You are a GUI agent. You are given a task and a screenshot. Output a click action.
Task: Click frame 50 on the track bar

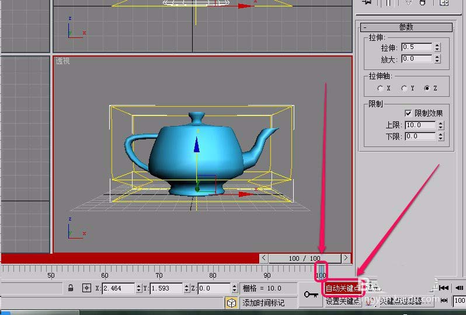coord(51,275)
